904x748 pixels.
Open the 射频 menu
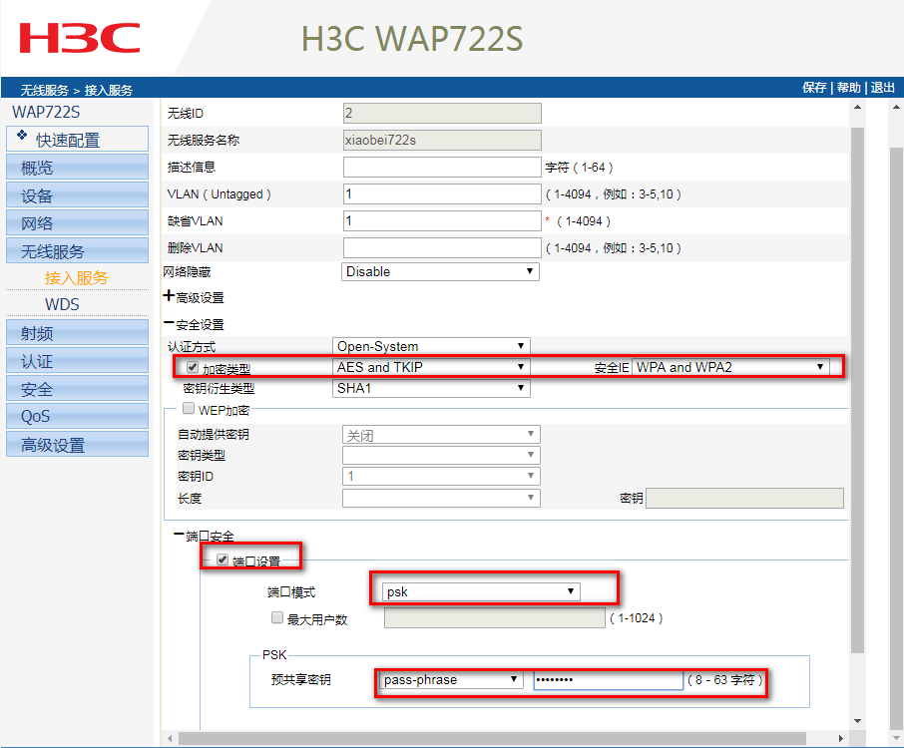click(77, 332)
